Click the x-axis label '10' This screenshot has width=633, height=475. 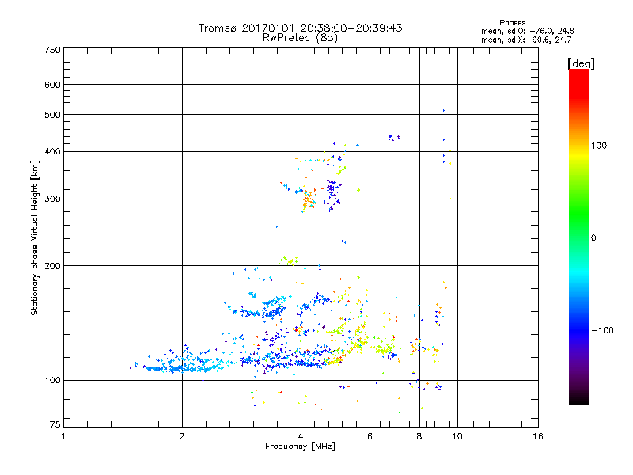click(x=457, y=436)
